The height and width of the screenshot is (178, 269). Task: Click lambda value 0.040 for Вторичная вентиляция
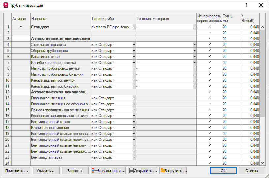(x=250, y=128)
